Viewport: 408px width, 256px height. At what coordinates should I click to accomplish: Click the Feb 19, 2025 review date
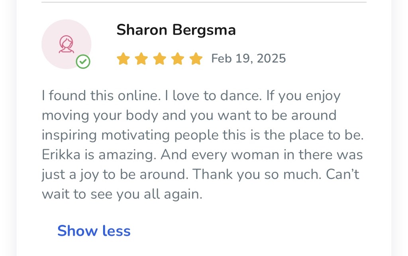coord(249,59)
